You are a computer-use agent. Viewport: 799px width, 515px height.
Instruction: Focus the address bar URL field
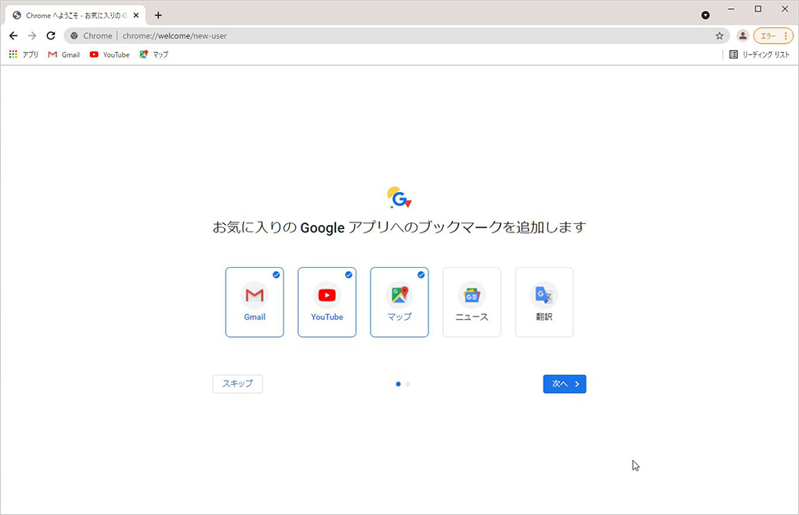pyautogui.click(x=398, y=35)
